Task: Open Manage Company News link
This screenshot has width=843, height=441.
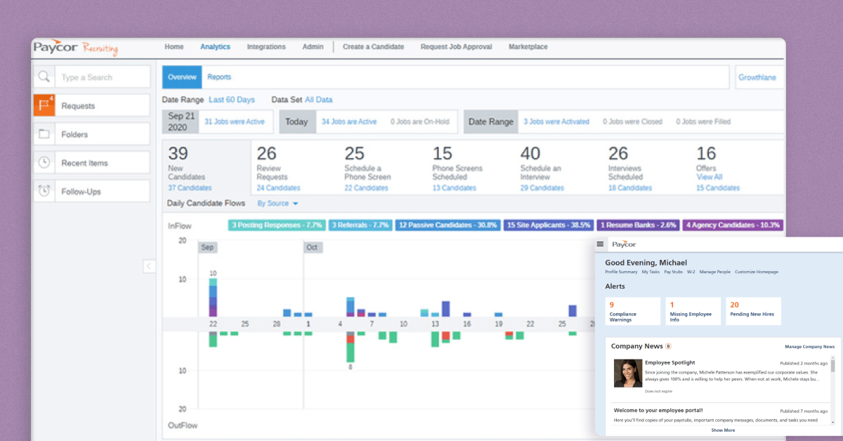Action: (809, 347)
